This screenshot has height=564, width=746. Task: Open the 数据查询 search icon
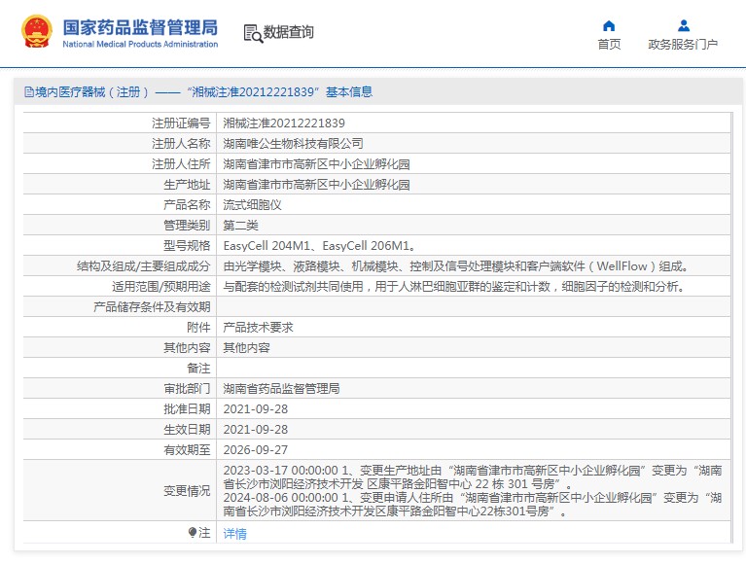(253, 33)
